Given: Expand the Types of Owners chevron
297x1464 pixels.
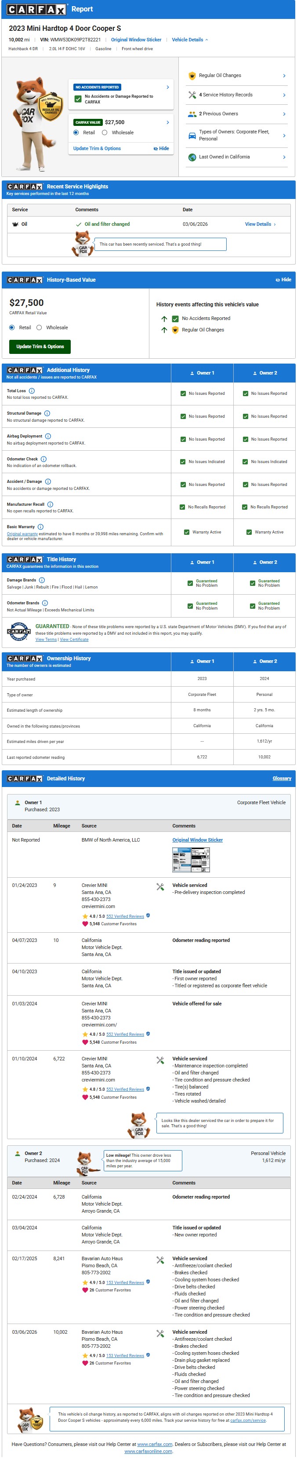Looking at the screenshot, I should (285, 135).
